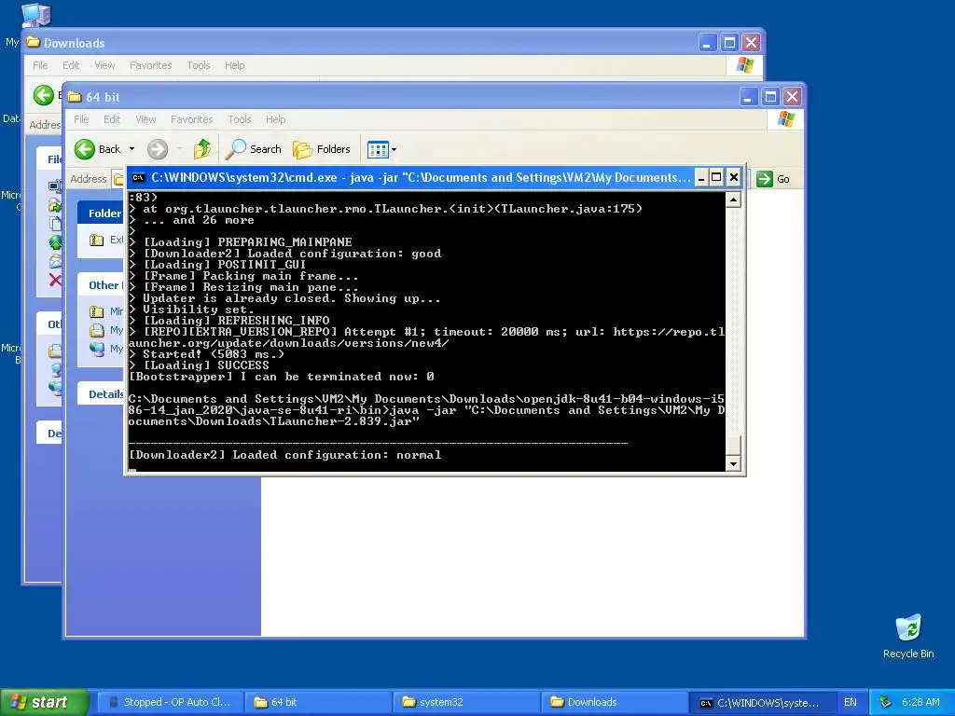
Task: Click Folders icon in toolbar
Action: click(303, 149)
